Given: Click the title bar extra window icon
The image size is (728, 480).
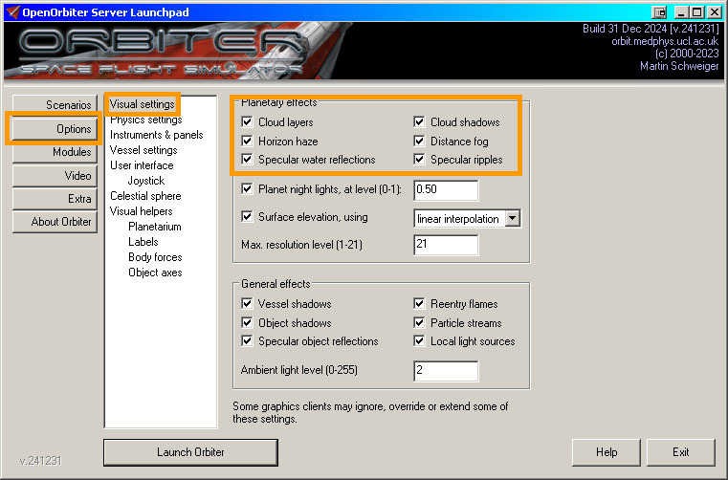Looking at the screenshot, I should coord(659,12).
